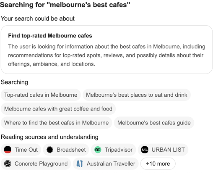Open the Broadsheet source label
213x174 pixels.
tap(71, 150)
